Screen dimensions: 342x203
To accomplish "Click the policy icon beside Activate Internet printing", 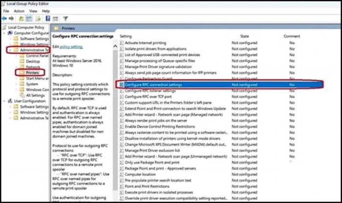I will click(x=122, y=43).
